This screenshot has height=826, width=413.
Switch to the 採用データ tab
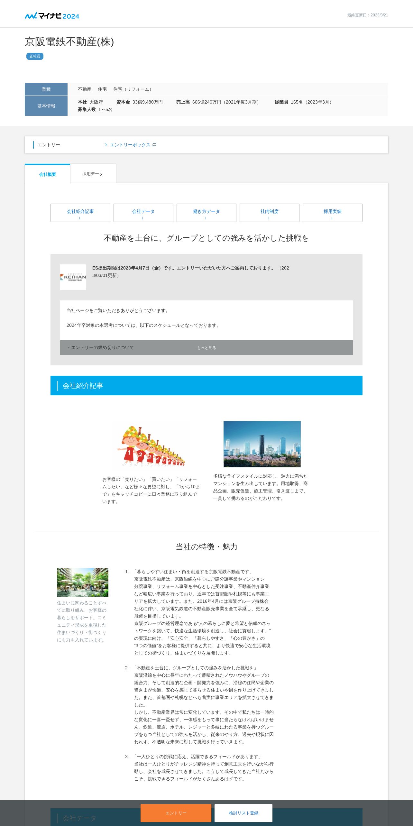(93, 174)
